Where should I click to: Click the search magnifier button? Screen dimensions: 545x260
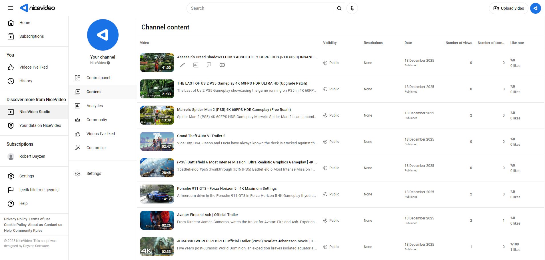[339, 8]
